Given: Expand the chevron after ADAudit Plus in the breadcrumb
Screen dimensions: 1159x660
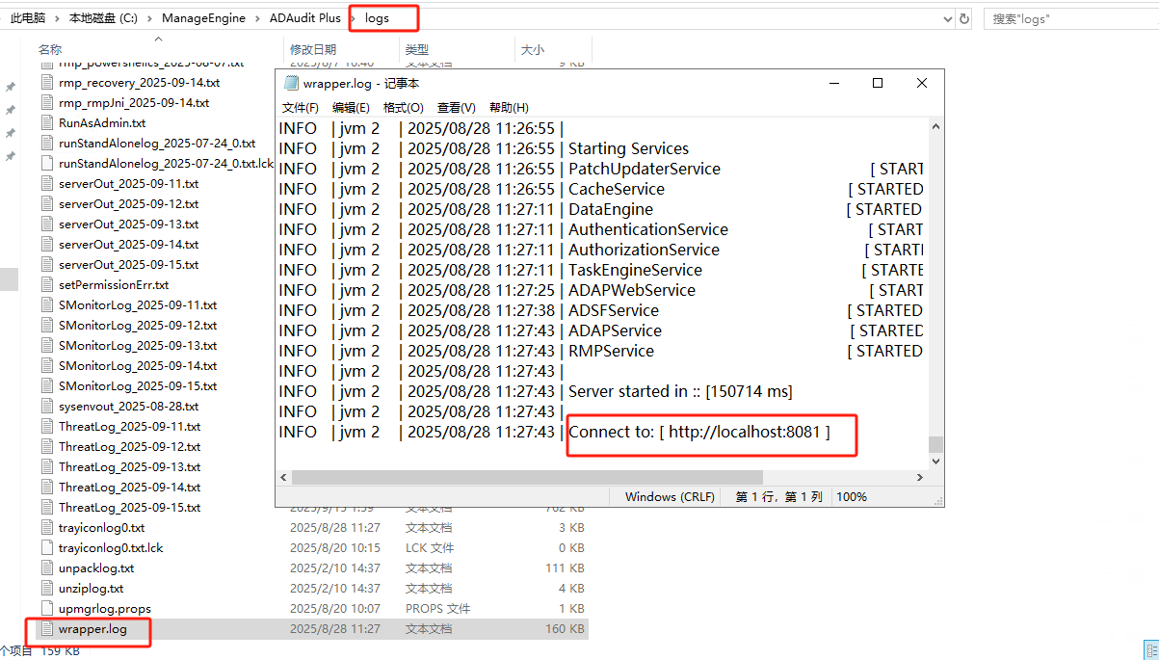Looking at the screenshot, I should pos(353,18).
